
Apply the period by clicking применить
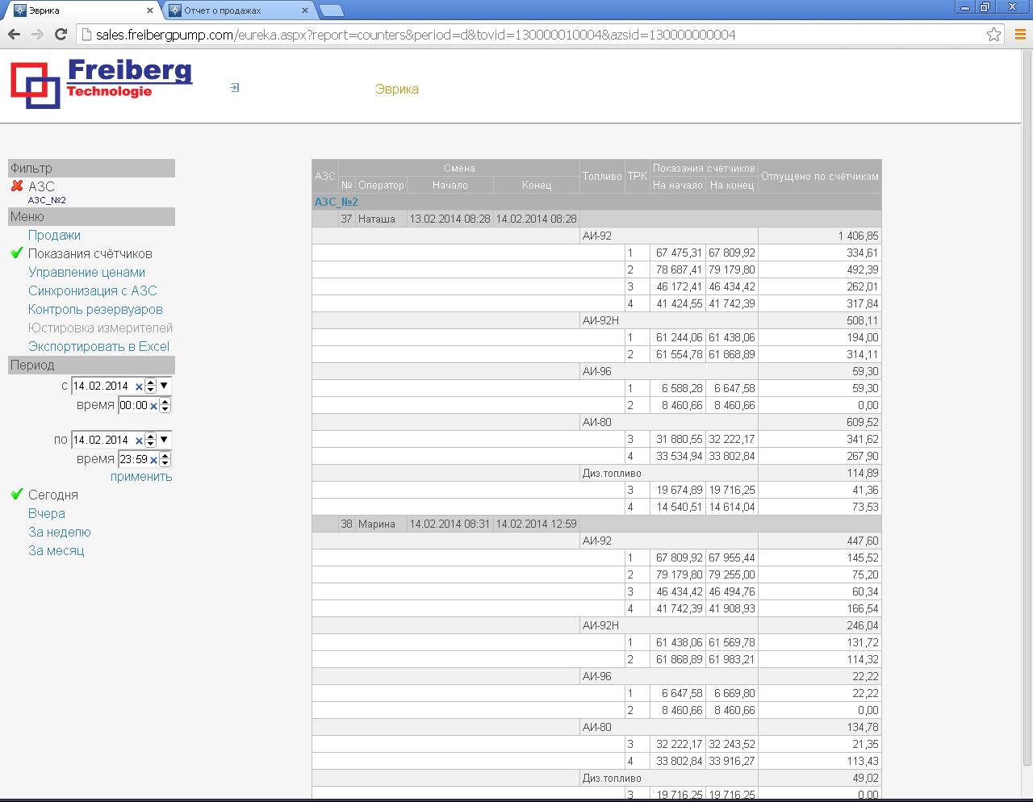click(x=141, y=477)
